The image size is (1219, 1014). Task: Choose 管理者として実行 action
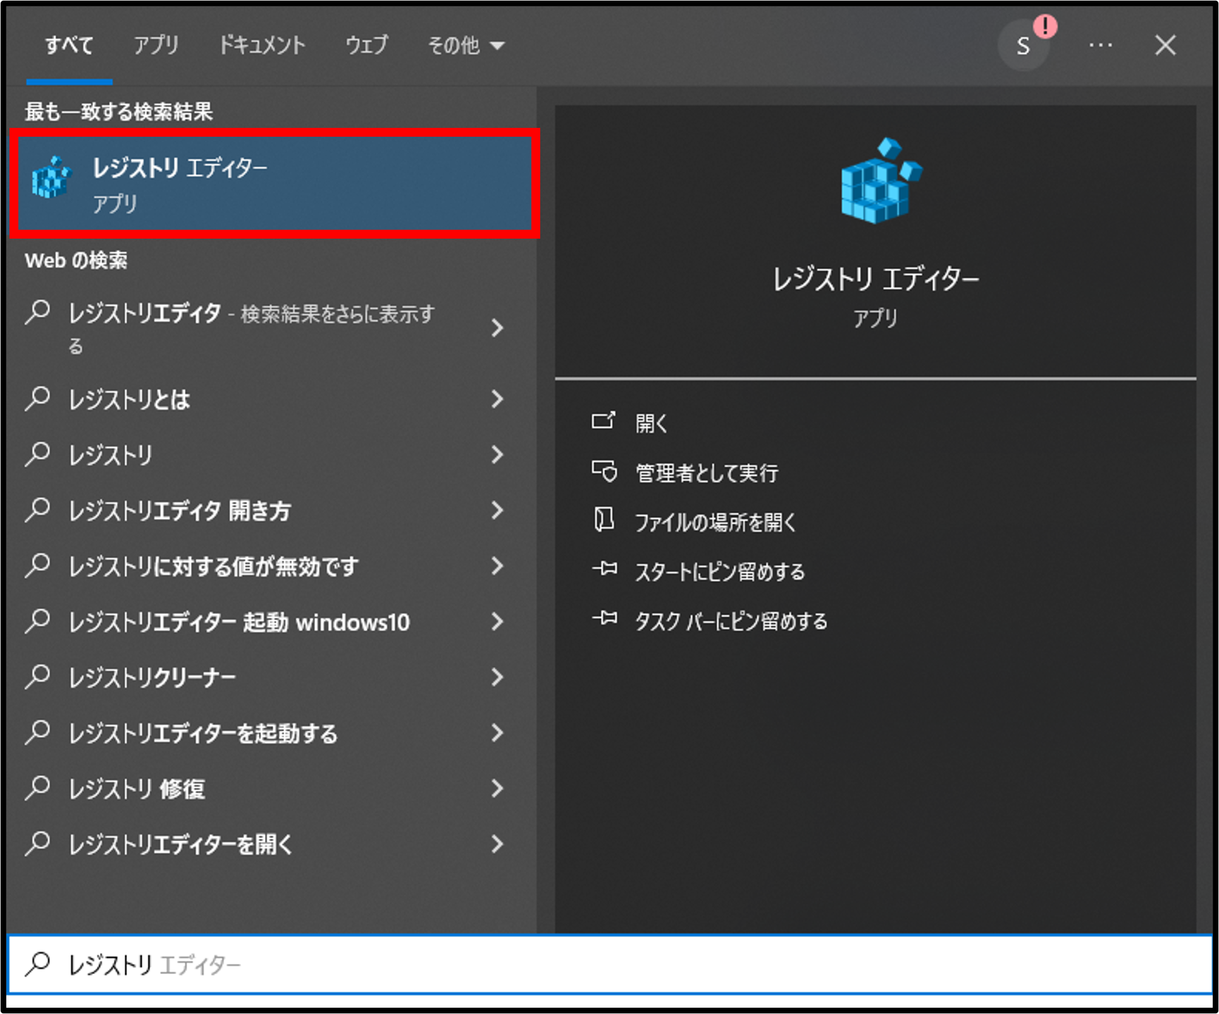[706, 473]
